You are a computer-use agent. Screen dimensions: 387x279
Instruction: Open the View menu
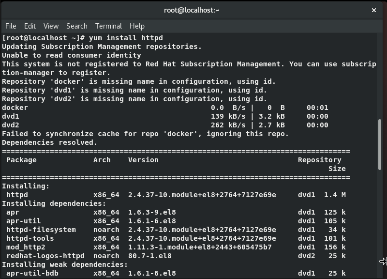point(51,26)
